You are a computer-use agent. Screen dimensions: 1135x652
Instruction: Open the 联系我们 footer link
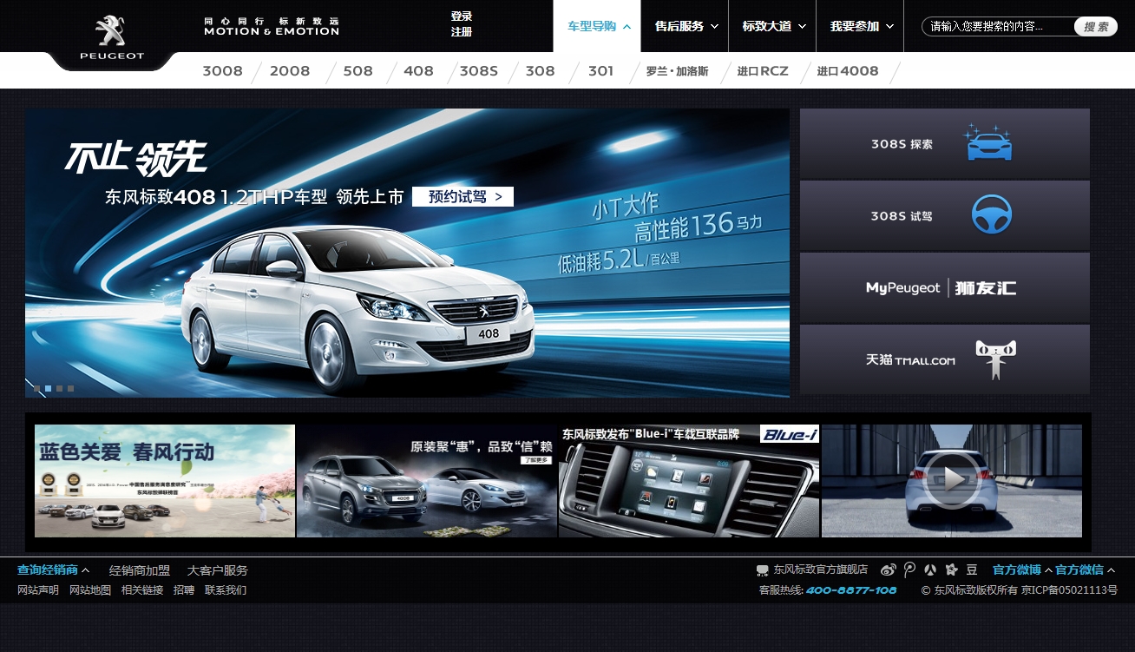point(226,590)
